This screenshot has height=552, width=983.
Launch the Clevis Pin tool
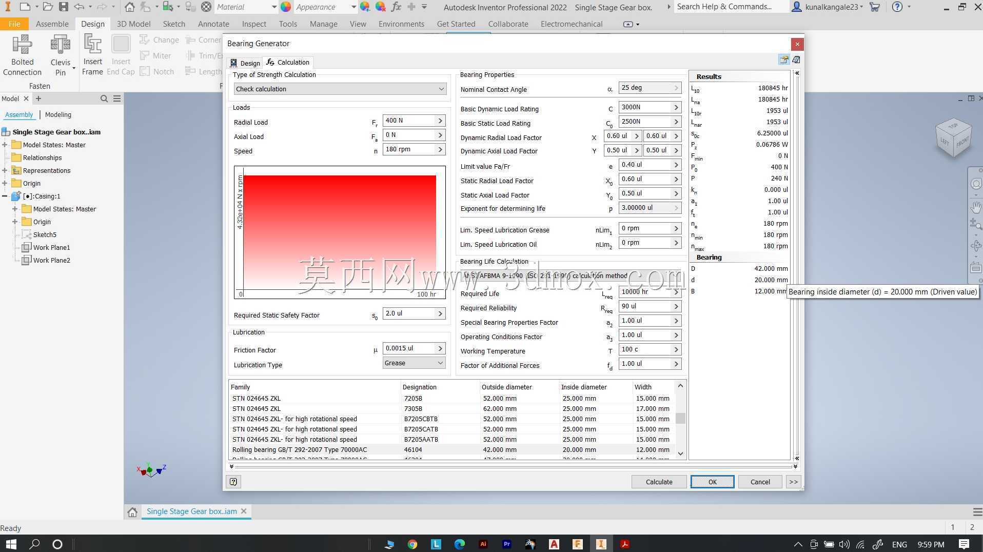[61, 55]
